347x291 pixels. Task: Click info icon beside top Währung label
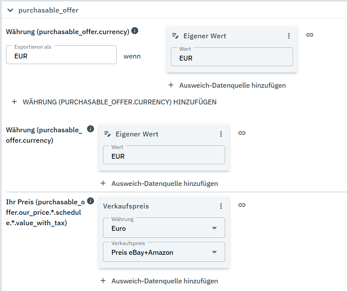[x=135, y=31]
